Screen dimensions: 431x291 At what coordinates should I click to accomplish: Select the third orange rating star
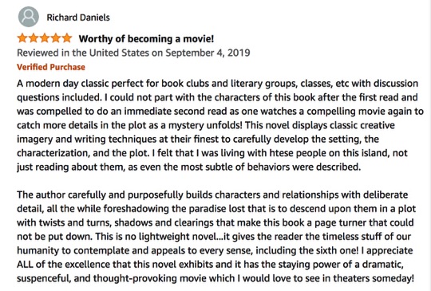point(44,38)
